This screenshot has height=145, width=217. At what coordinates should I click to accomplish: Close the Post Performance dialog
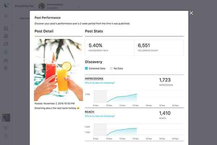pyautogui.click(x=191, y=13)
